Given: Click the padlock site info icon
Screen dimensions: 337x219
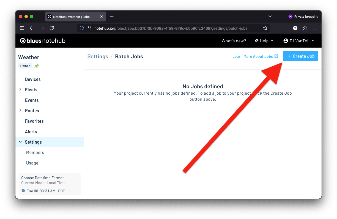Looking at the screenshot, I should (89, 28).
